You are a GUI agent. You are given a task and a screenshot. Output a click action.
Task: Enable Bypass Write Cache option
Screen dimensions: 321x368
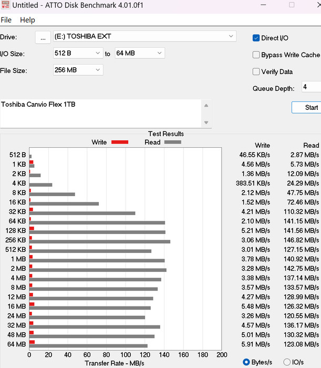tap(256, 55)
